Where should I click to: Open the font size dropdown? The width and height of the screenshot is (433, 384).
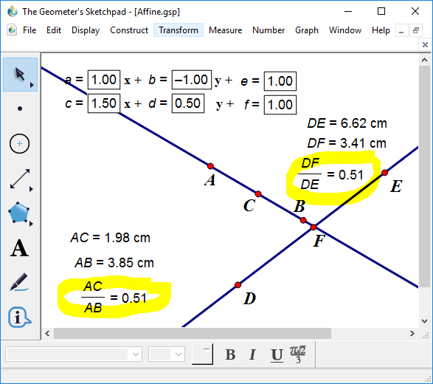pyautogui.click(x=167, y=354)
